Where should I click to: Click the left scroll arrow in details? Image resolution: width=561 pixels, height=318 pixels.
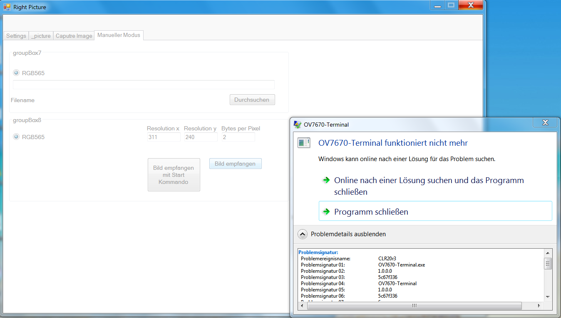click(303, 306)
